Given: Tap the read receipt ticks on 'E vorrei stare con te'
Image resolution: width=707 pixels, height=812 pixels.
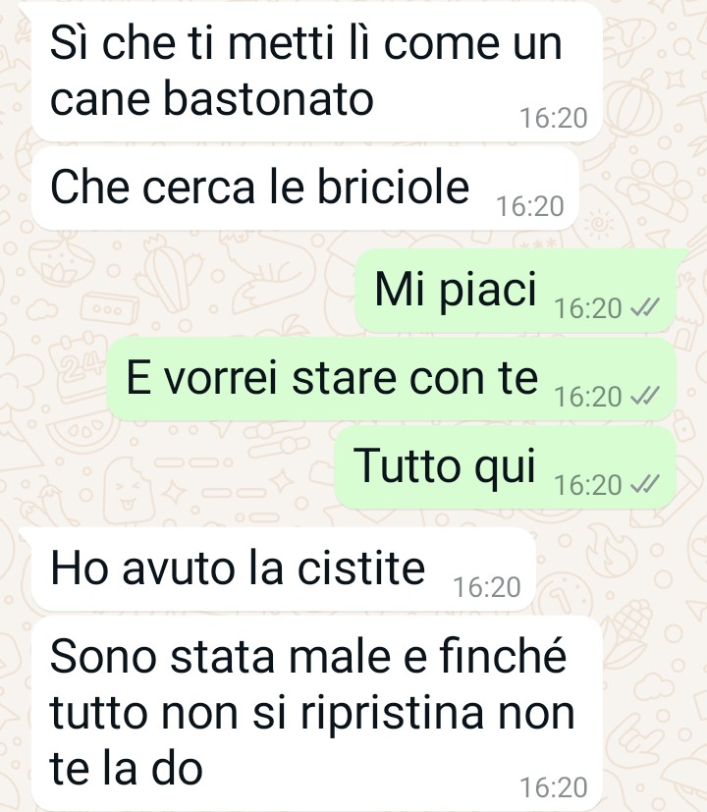Looking at the screenshot, I should coord(645,396).
